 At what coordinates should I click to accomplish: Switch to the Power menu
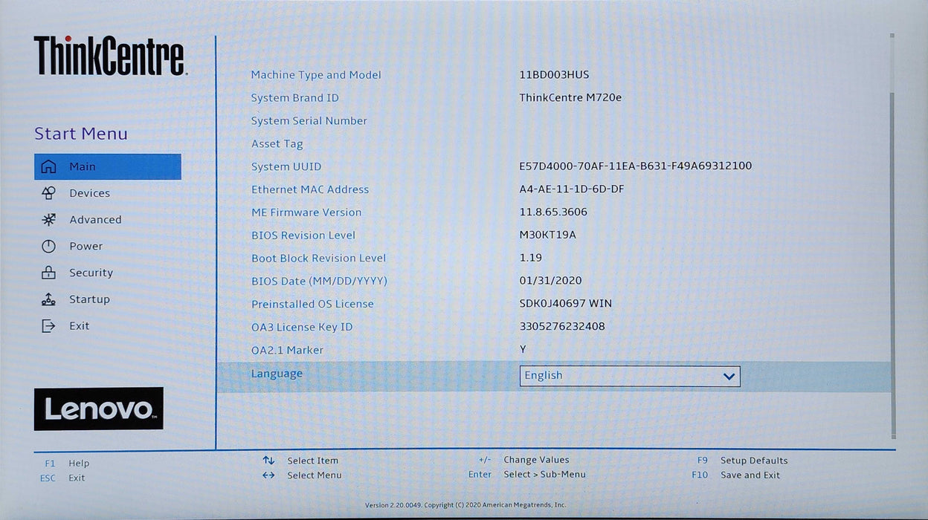(x=86, y=247)
